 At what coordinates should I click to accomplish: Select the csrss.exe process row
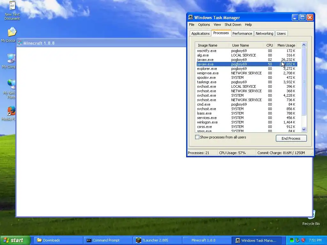[x=247, y=127]
